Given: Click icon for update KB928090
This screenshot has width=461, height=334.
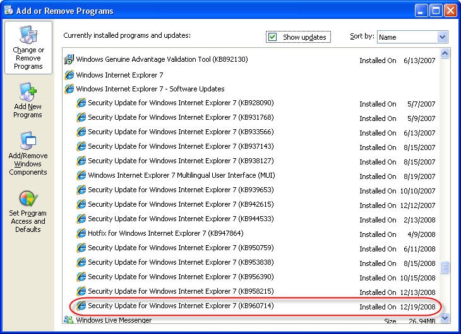Looking at the screenshot, I should pos(81,103).
